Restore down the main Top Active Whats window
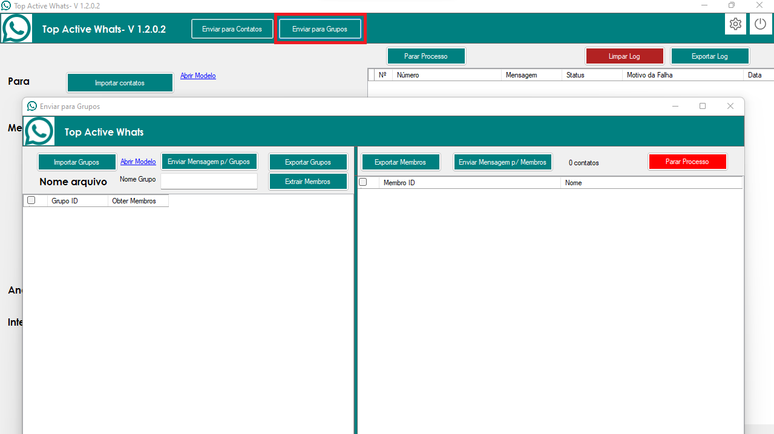This screenshot has width=774, height=434. [732, 5]
